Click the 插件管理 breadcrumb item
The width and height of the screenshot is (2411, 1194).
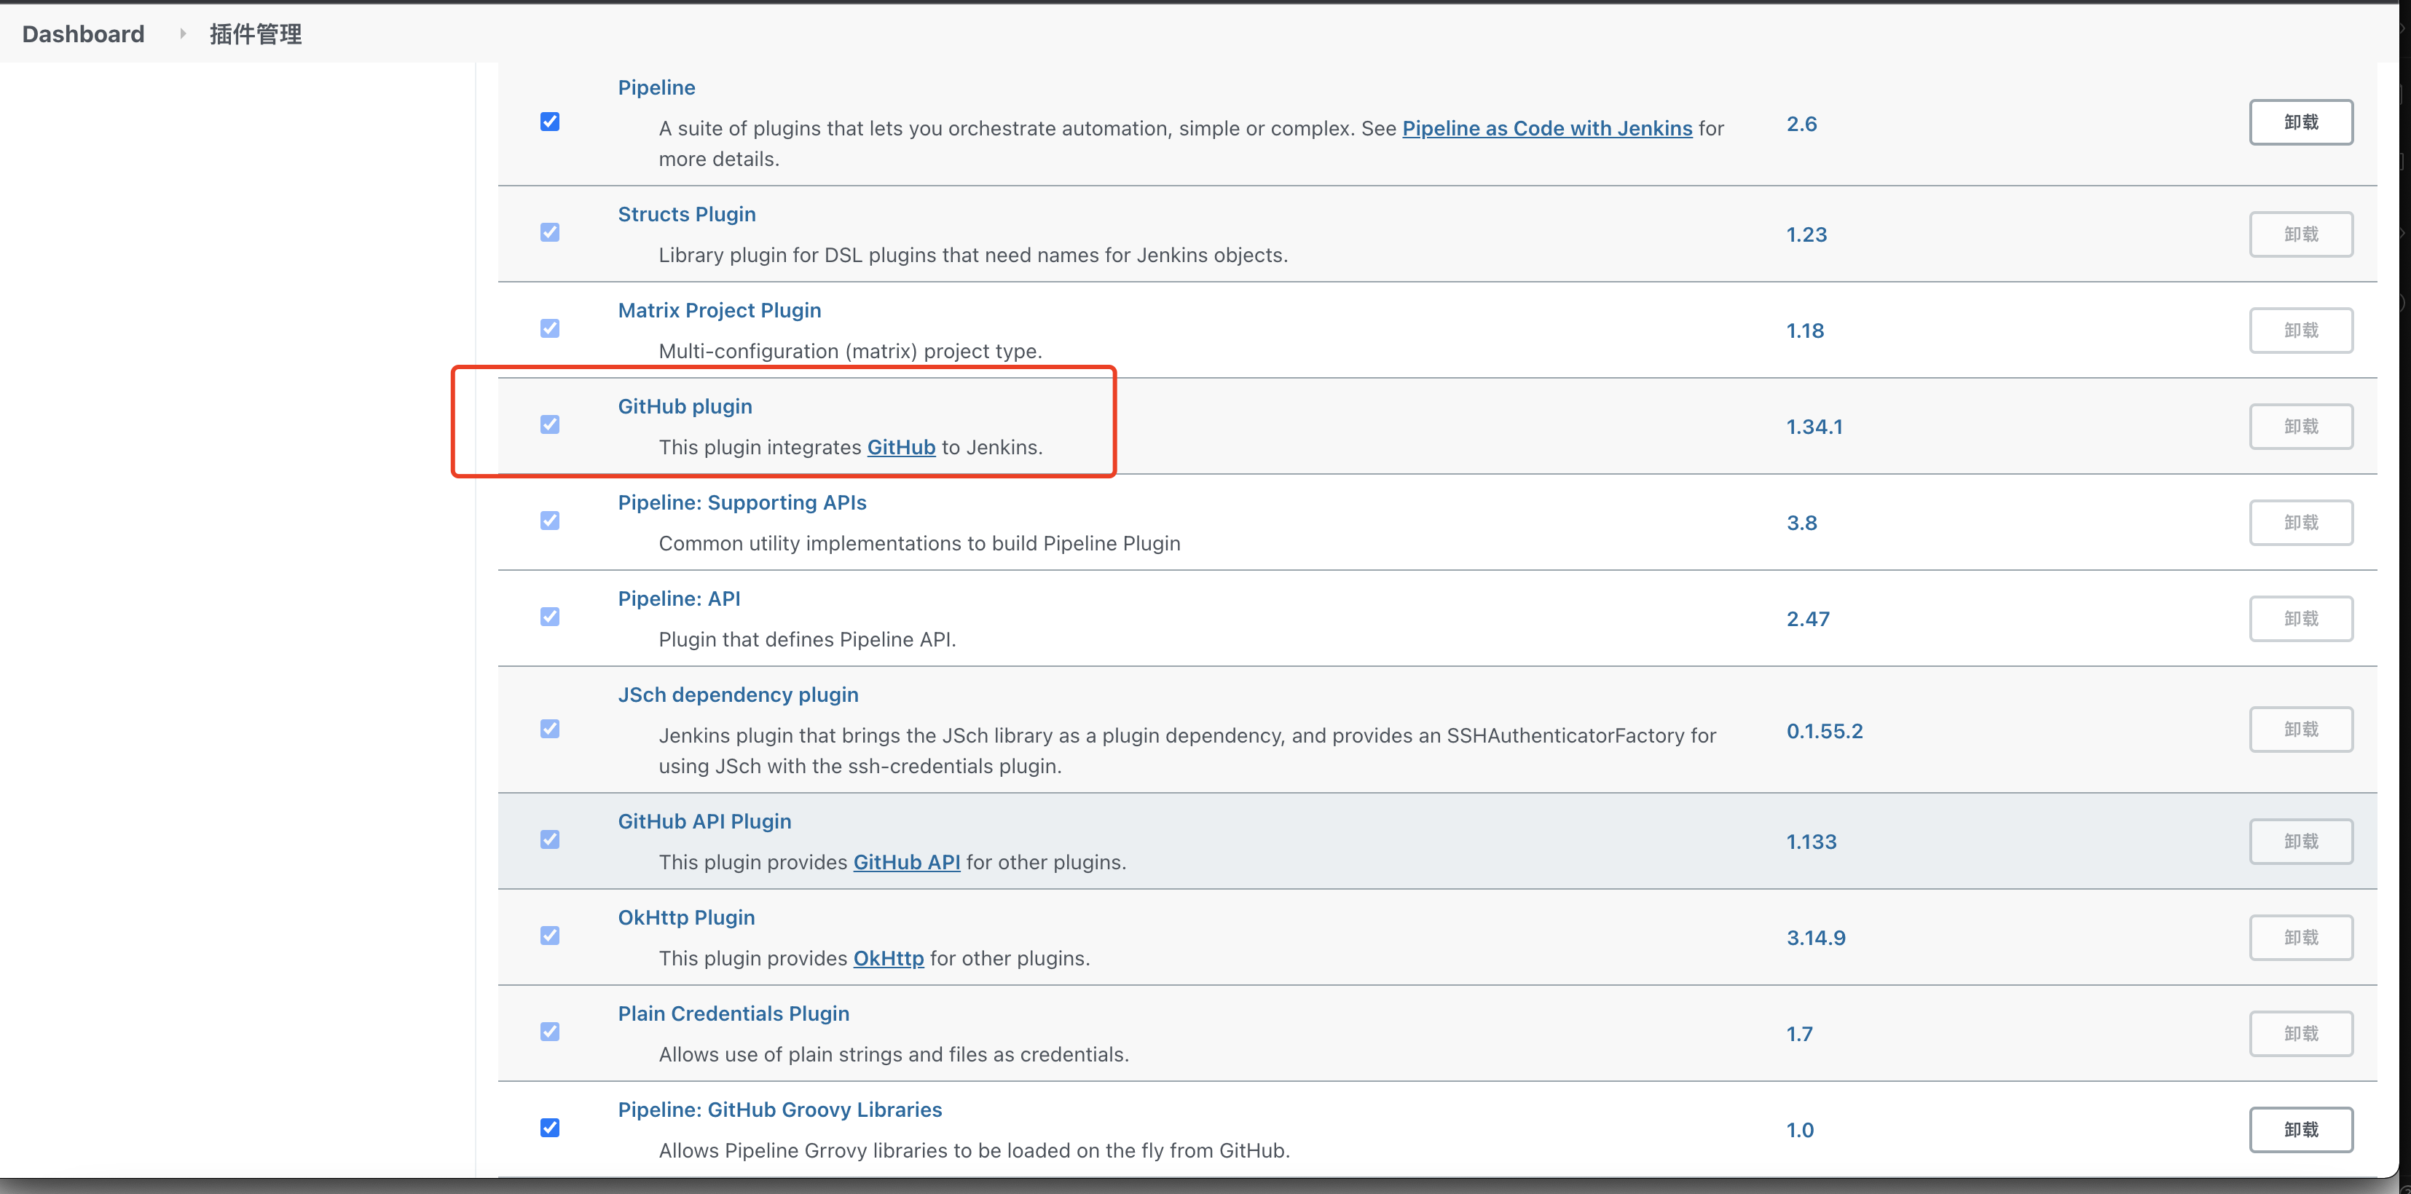255,33
